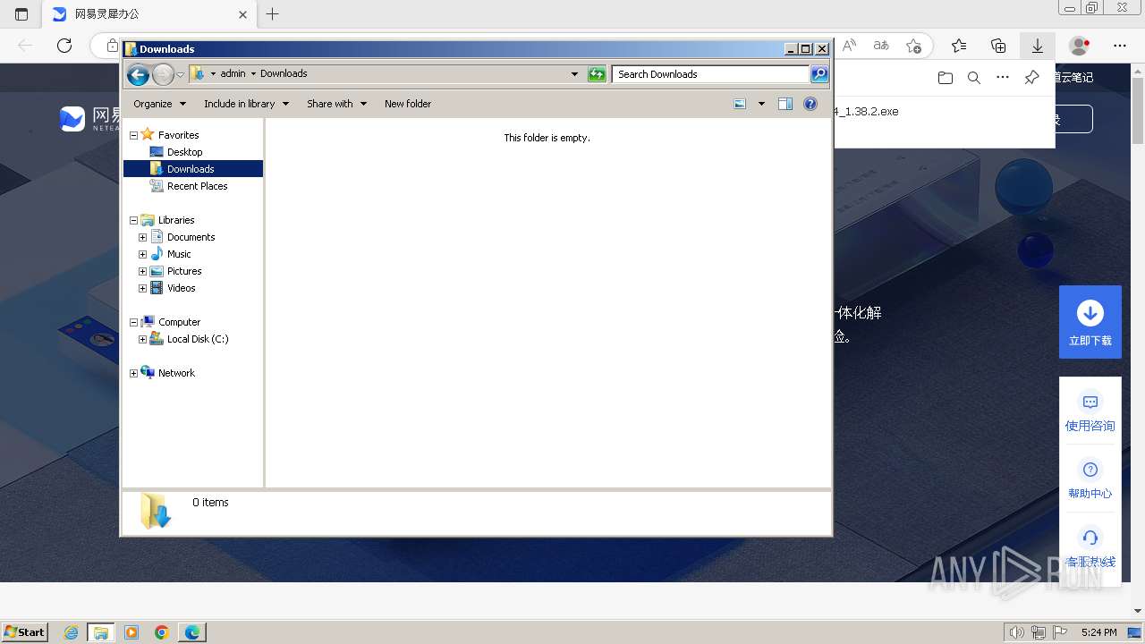This screenshot has height=644, width=1145.
Task: Create a New folder
Action: click(x=408, y=104)
